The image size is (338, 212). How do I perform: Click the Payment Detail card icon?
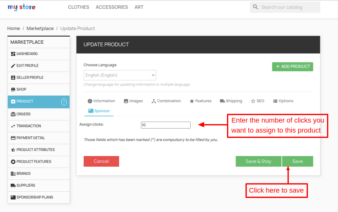click(13, 138)
